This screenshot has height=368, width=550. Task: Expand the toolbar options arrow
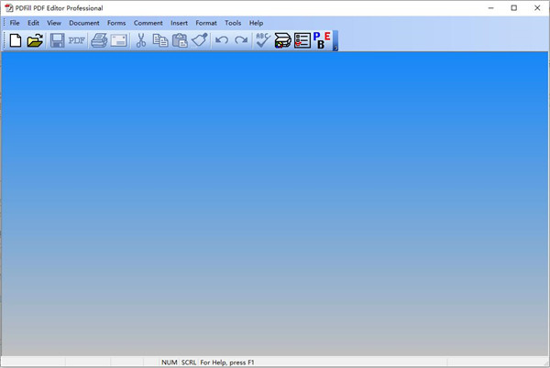[335, 48]
